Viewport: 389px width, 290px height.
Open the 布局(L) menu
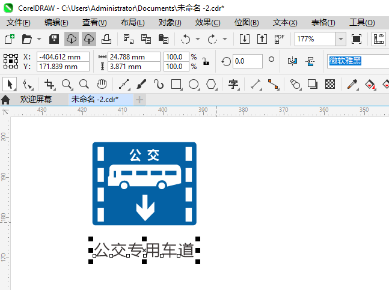click(x=132, y=23)
